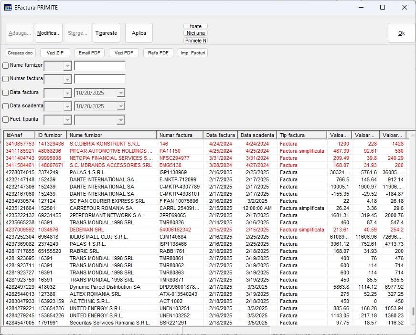
Task: Open the Nume furnizor operator dropdown
Action: click(67, 66)
